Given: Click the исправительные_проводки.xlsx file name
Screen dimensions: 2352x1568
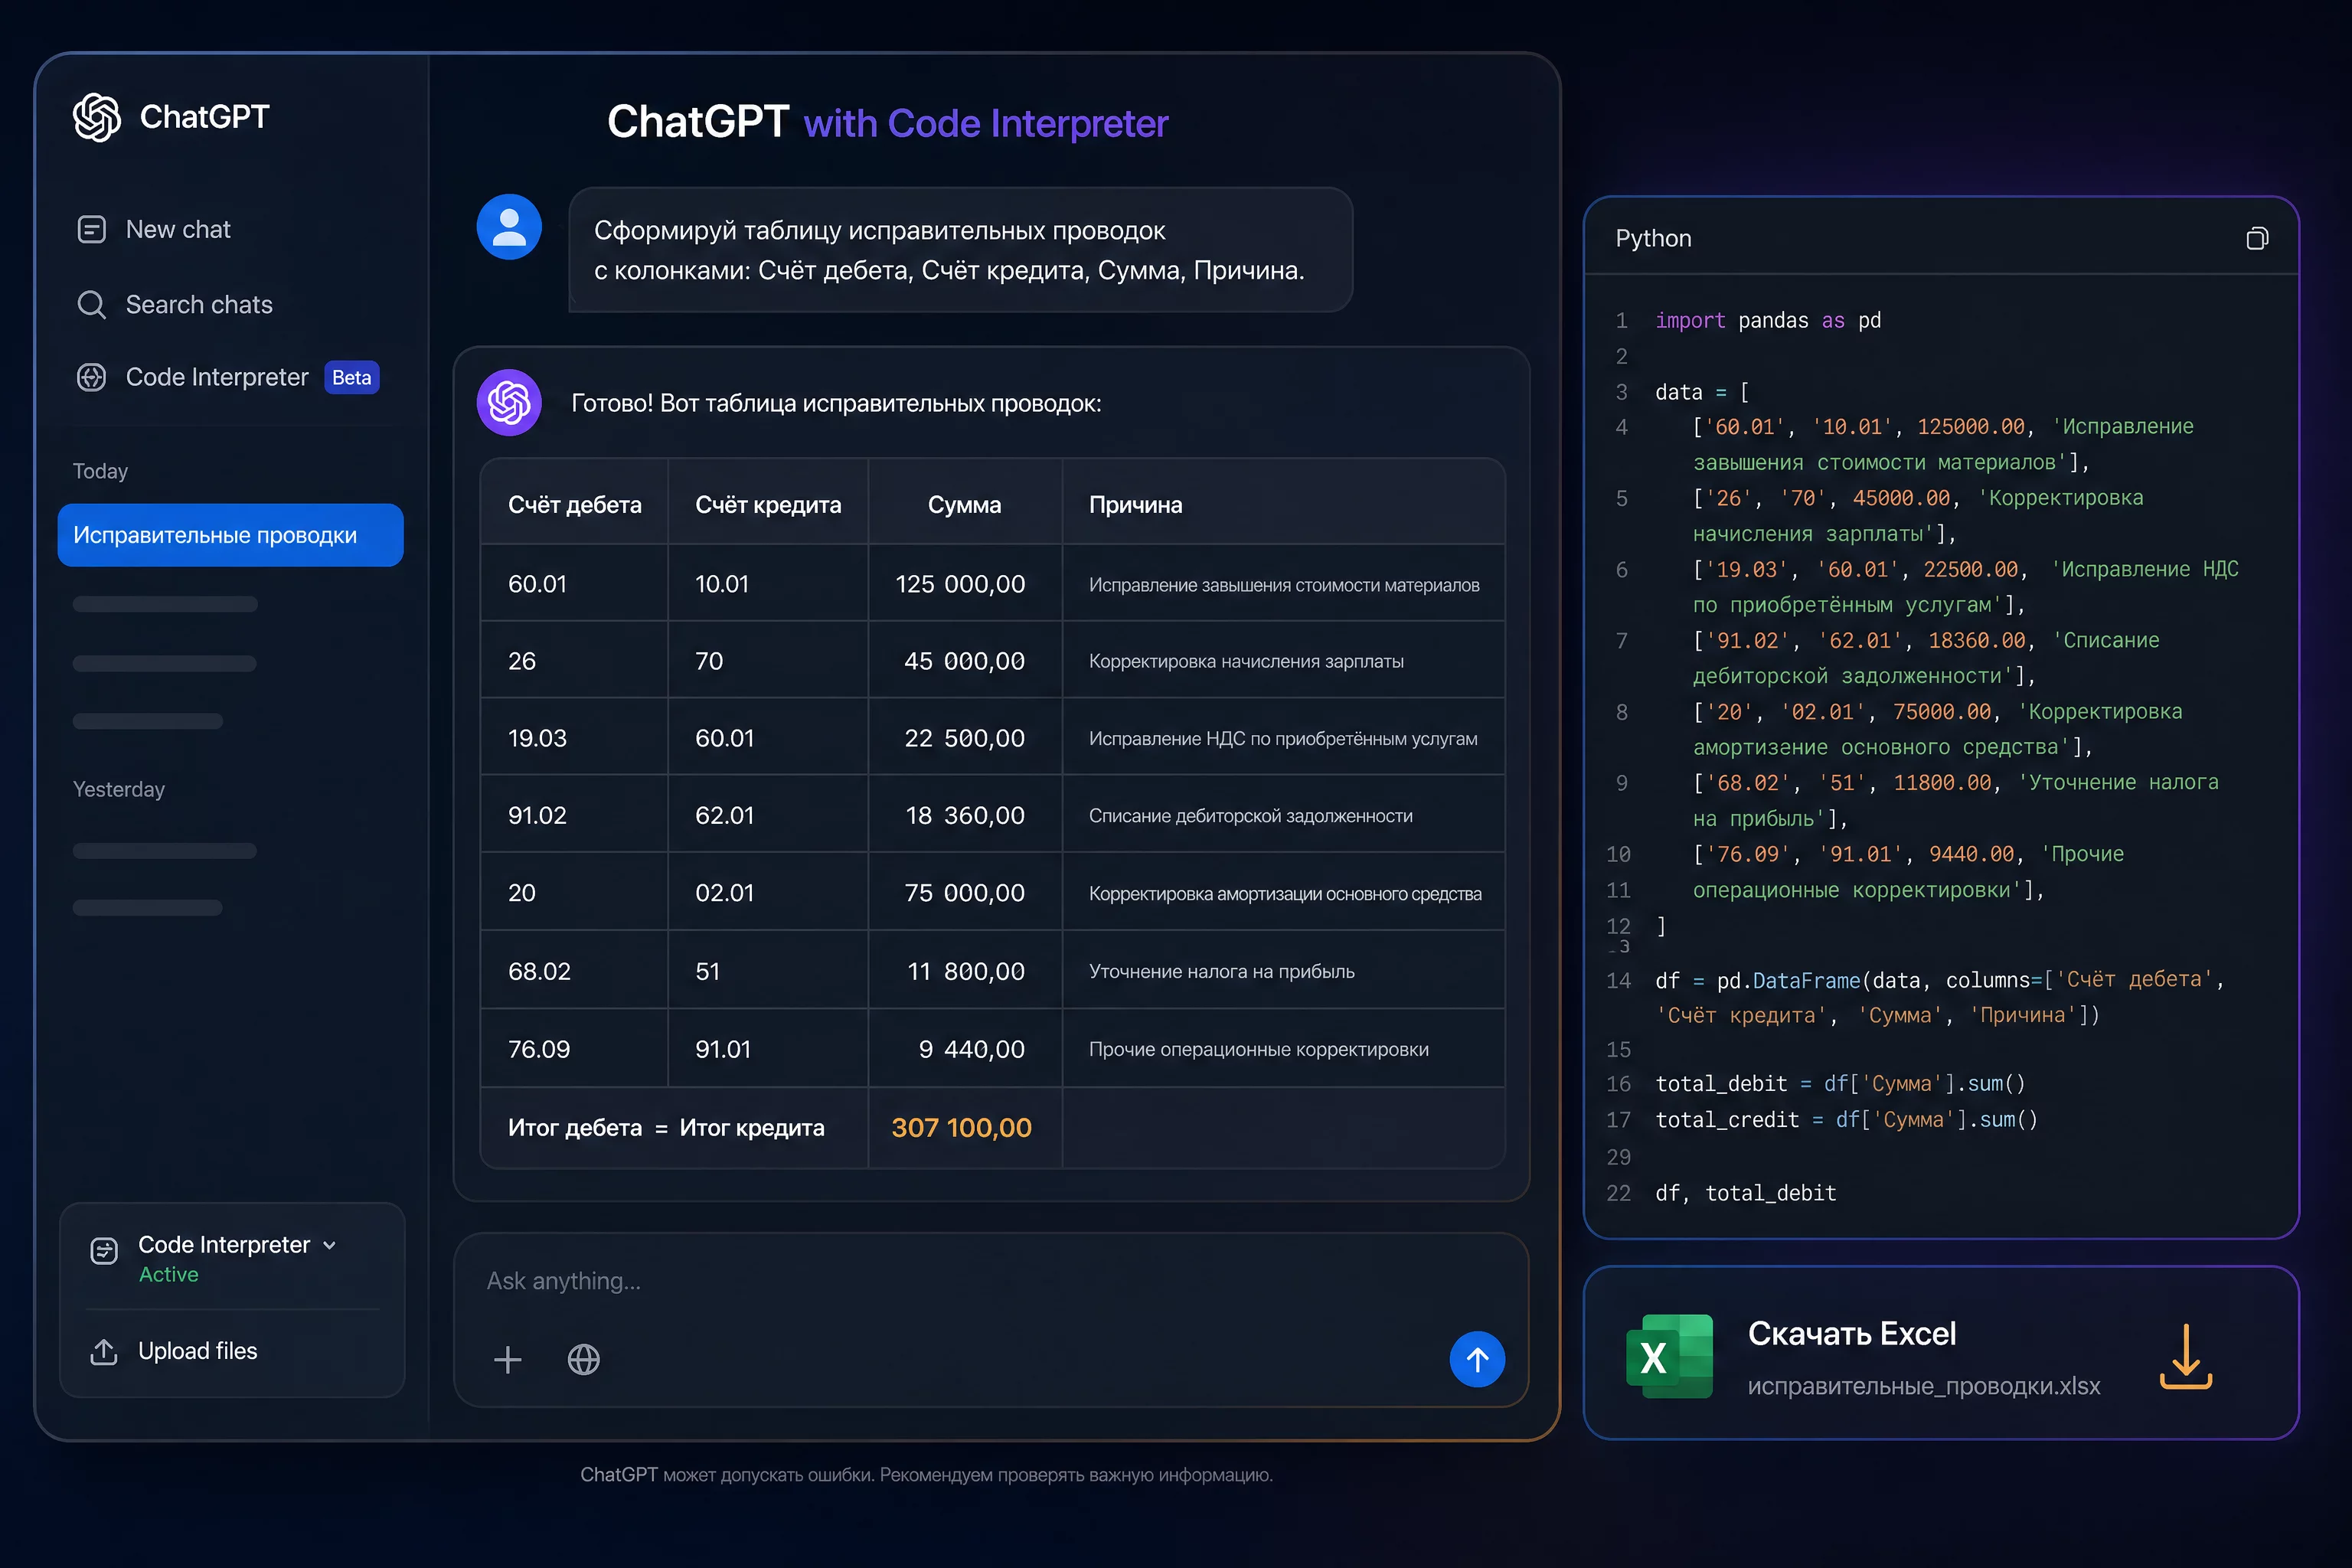Looking at the screenshot, I should pyautogui.click(x=1923, y=1387).
